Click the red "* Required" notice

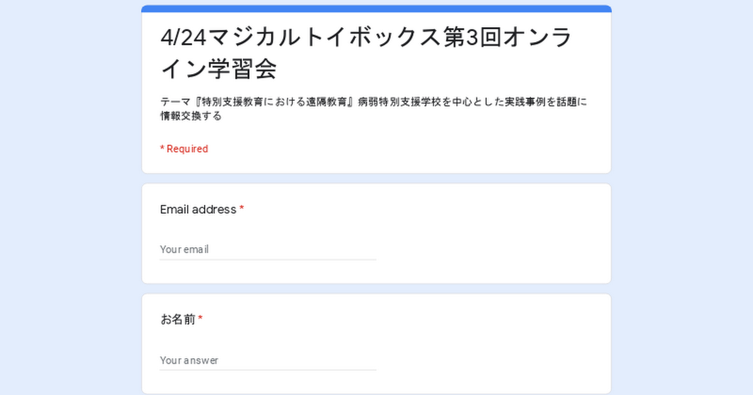pos(184,149)
